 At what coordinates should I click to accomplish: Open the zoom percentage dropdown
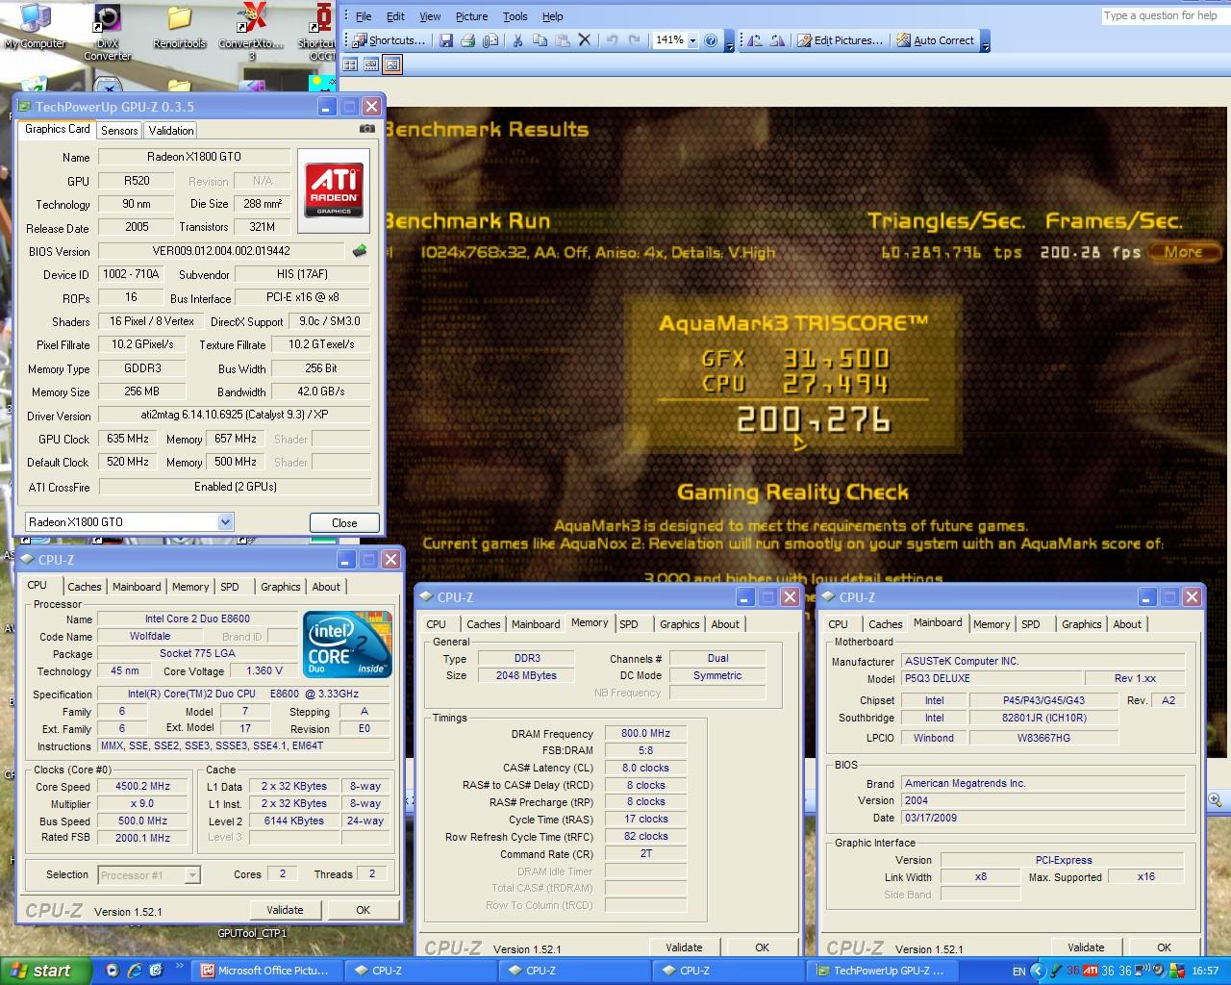pyautogui.click(x=692, y=40)
